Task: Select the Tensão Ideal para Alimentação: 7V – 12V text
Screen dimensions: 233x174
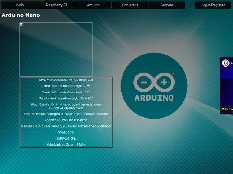Action: click(x=66, y=98)
